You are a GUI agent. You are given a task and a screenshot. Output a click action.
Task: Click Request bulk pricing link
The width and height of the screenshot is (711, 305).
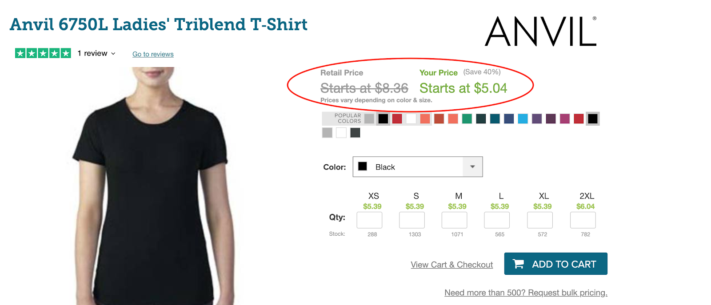click(526, 293)
